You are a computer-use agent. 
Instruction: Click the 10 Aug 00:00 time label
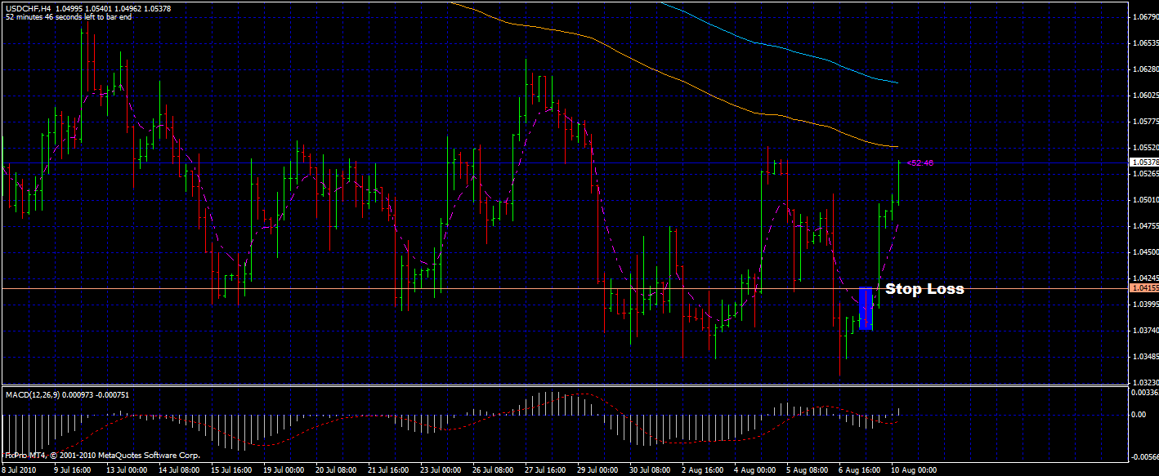(x=913, y=470)
